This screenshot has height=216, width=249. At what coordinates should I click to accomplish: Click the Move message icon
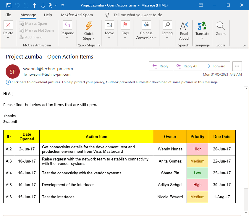click(x=109, y=25)
